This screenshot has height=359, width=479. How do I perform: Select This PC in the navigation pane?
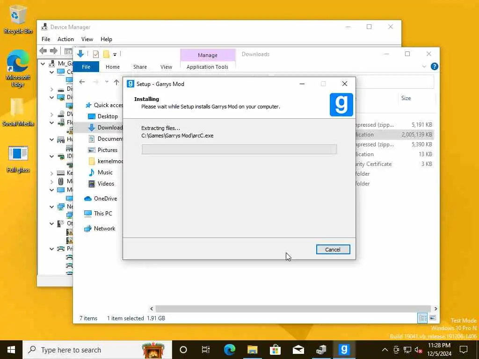point(98,213)
